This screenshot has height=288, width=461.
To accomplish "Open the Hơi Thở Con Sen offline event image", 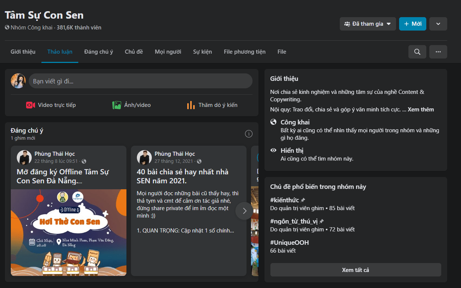I will [69, 232].
